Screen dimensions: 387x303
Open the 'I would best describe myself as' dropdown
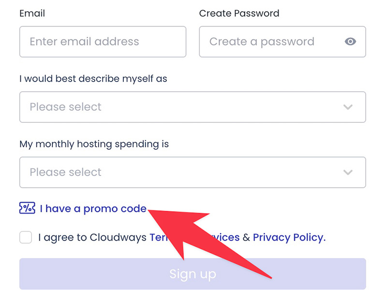pos(184,107)
